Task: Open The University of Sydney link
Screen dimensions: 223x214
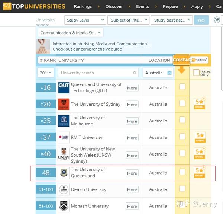Action: coord(96,104)
